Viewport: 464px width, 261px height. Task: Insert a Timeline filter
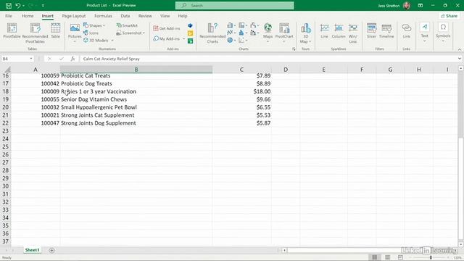(x=386, y=31)
